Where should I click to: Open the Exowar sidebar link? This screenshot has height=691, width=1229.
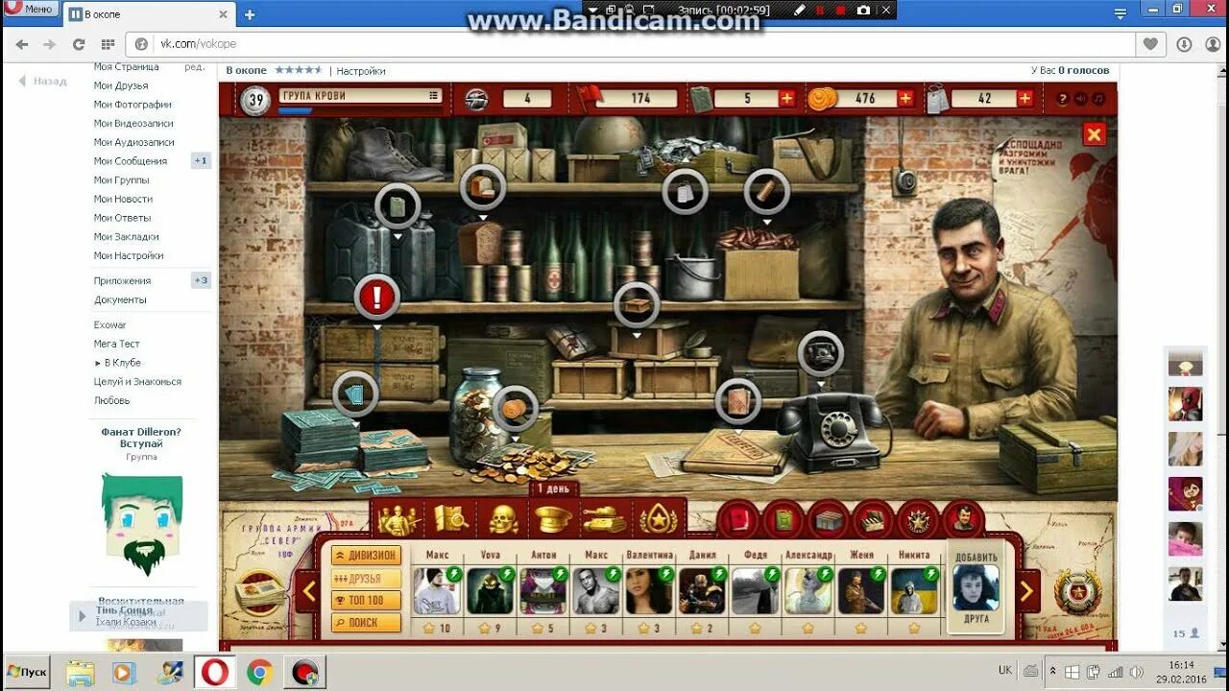[110, 324]
